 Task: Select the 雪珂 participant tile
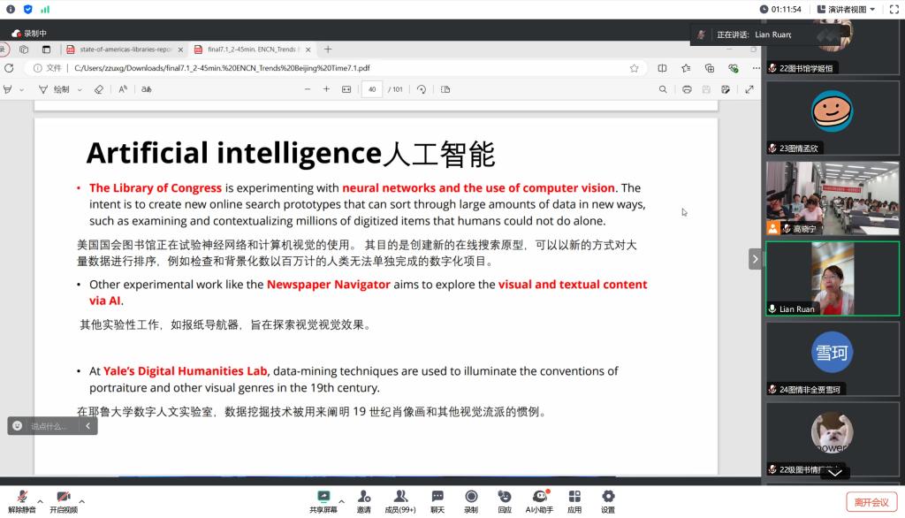833,359
